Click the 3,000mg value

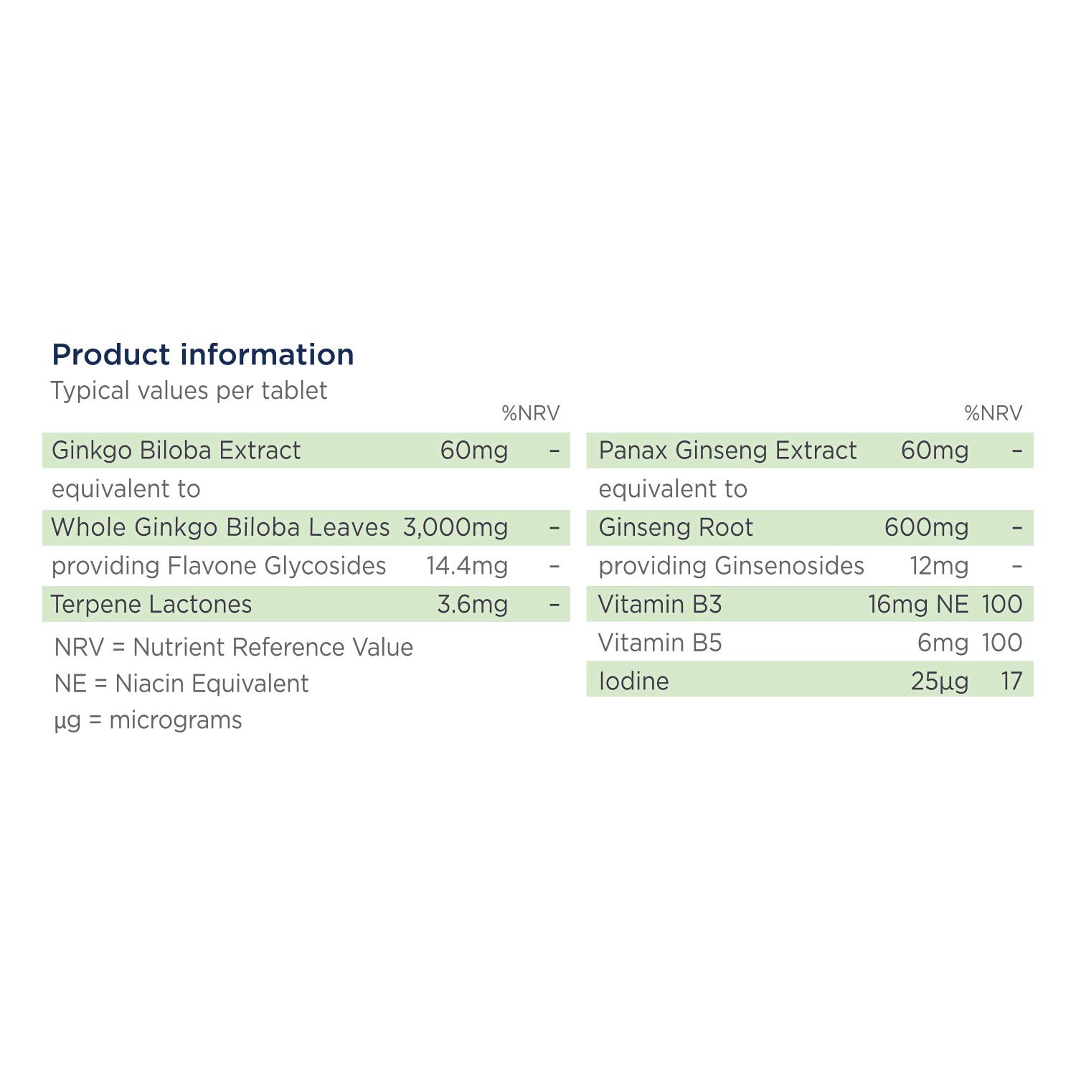(x=456, y=527)
